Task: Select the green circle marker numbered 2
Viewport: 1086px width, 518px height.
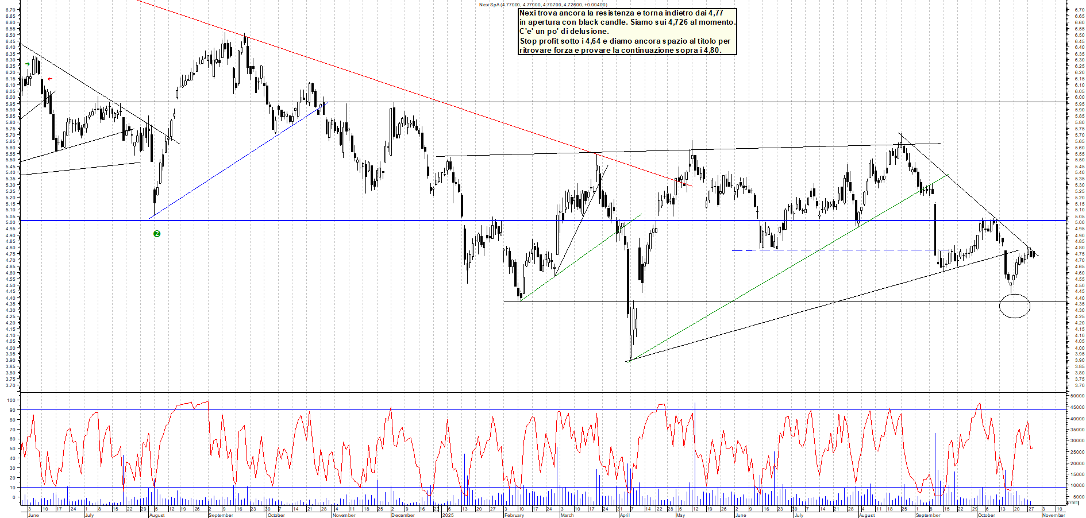Action: pos(157,234)
